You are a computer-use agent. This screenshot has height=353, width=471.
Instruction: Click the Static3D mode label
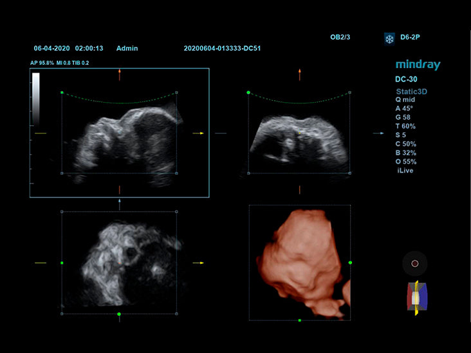pyautogui.click(x=411, y=91)
